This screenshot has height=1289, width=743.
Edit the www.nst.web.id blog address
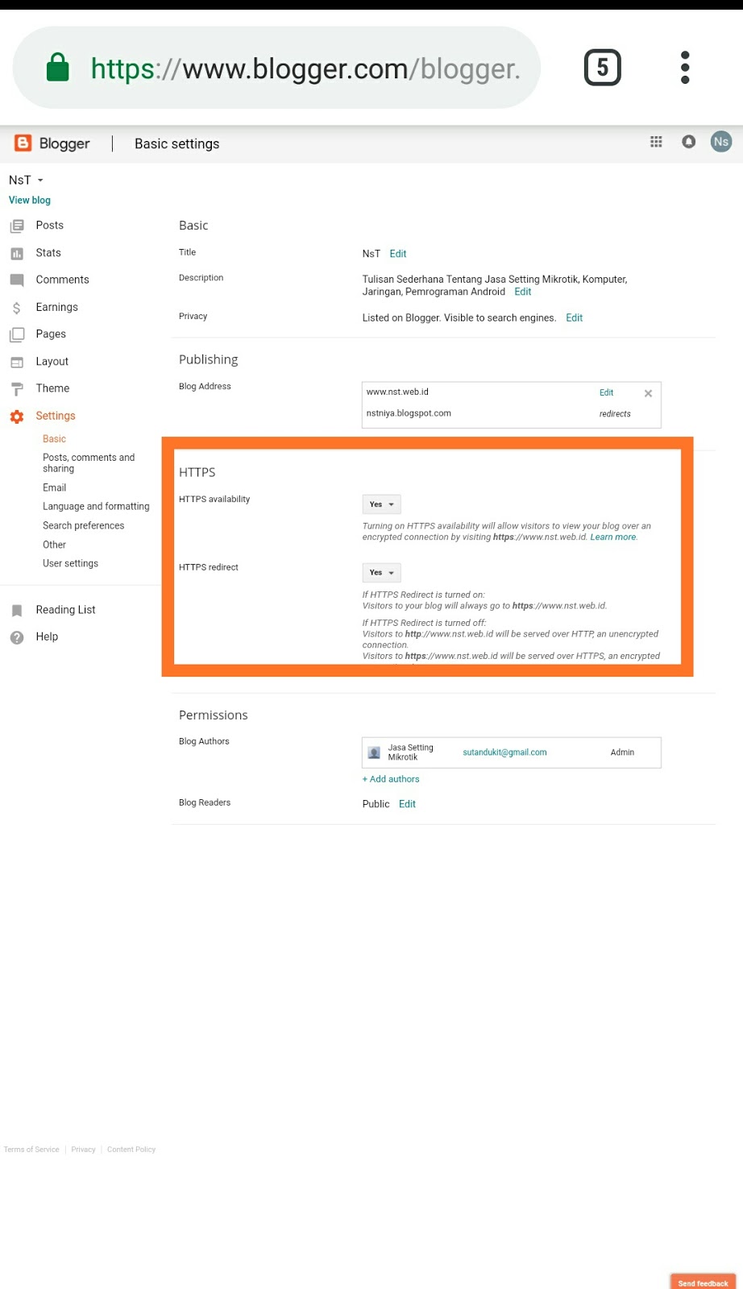[606, 392]
